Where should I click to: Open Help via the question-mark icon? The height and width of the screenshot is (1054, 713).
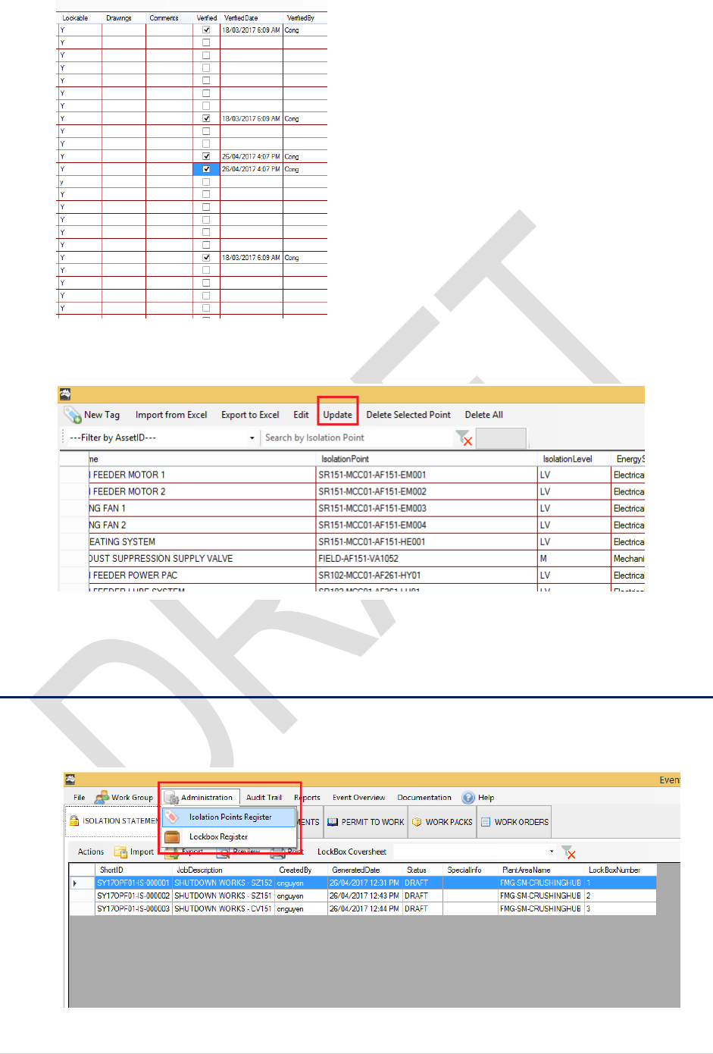(468, 797)
